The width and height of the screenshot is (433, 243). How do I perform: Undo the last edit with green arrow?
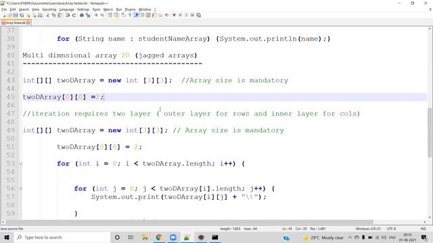[x=68, y=15]
